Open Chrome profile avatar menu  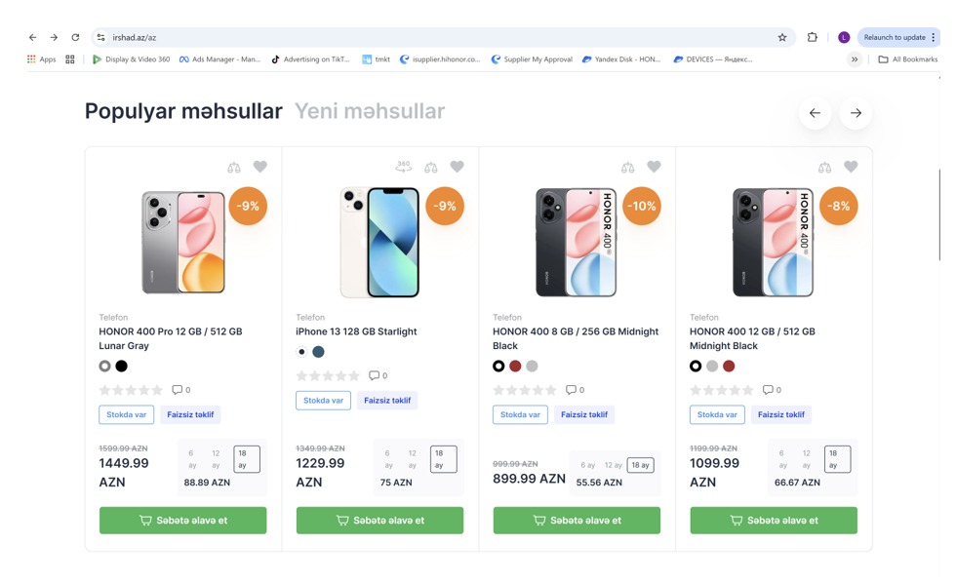[x=844, y=37]
